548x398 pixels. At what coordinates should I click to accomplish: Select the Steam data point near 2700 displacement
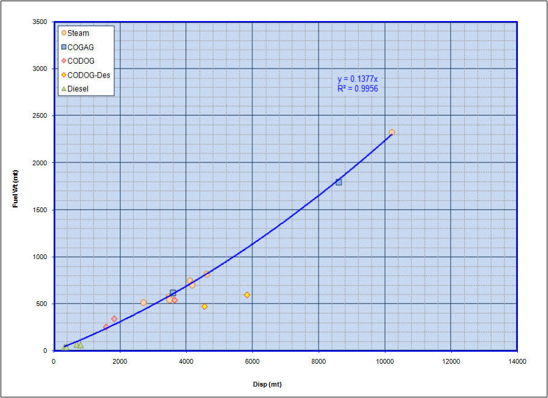pyautogui.click(x=143, y=302)
